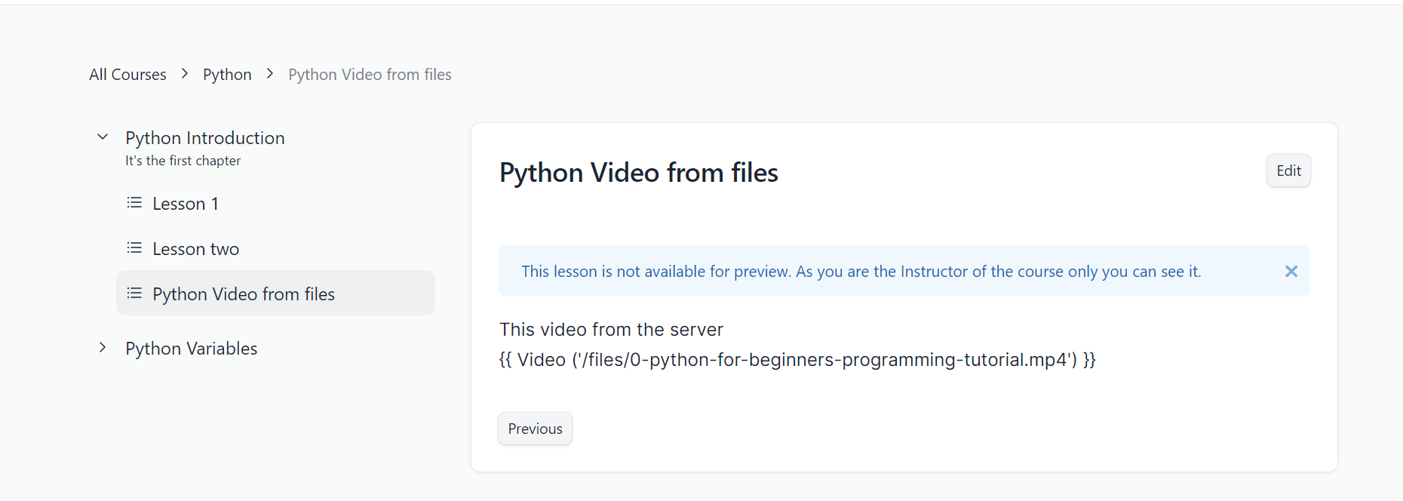Click the list icon beside Lesson 1
The image size is (1403, 501).
click(134, 202)
